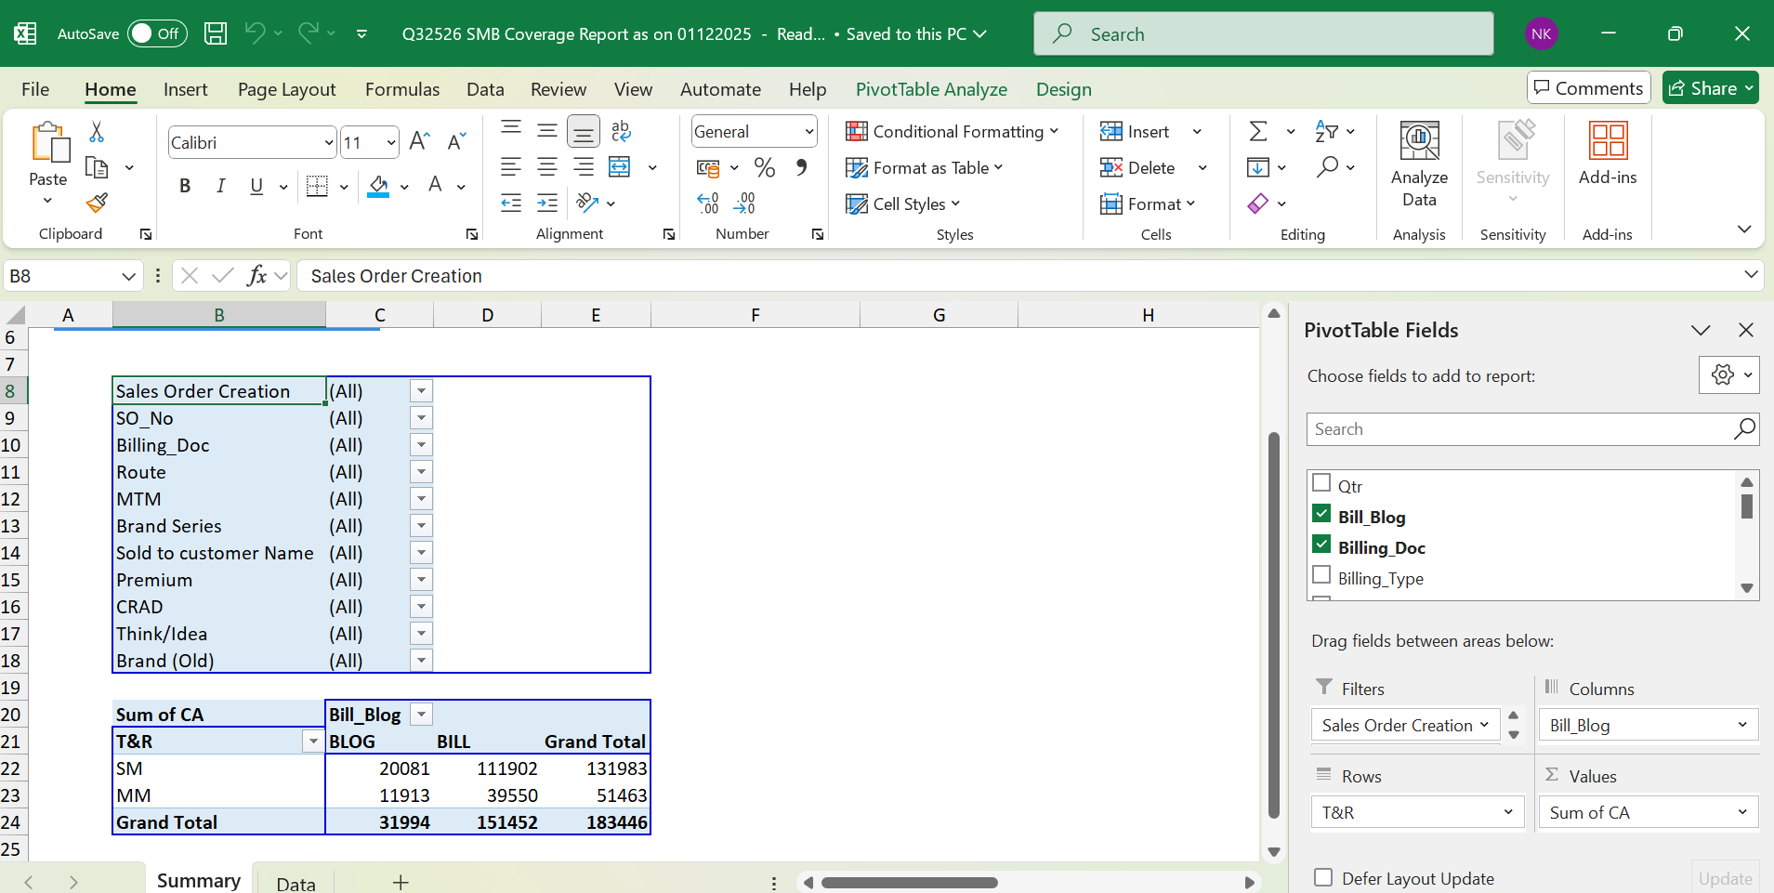Open the Bill_Blog column filter dropdown
This screenshot has width=1774, height=893.
421,715
